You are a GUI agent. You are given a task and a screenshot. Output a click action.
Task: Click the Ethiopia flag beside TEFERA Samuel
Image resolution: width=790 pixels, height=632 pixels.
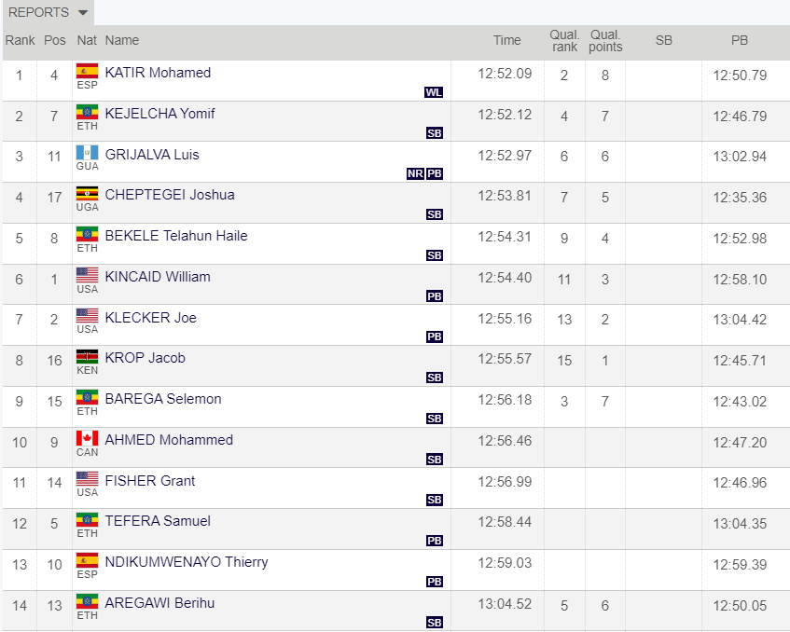(x=87, y=519)
